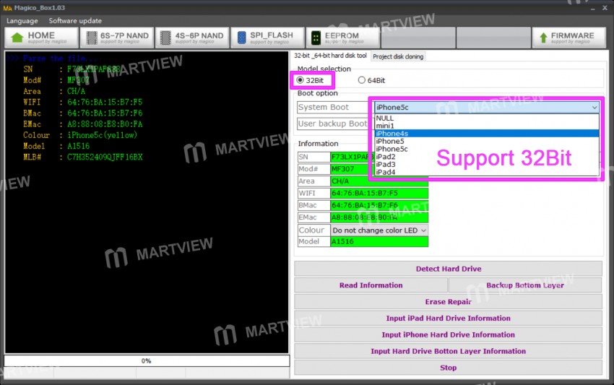Click the Model field showing A1516
Image resolution: width=614 pixels, height=385 pixels.
click(379, 241)
